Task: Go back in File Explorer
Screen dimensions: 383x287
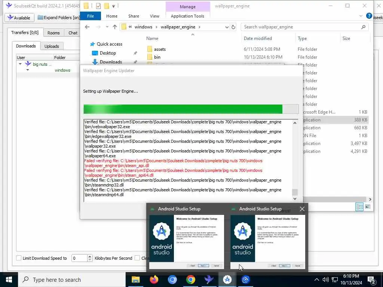Action: (x=87, y=27)
